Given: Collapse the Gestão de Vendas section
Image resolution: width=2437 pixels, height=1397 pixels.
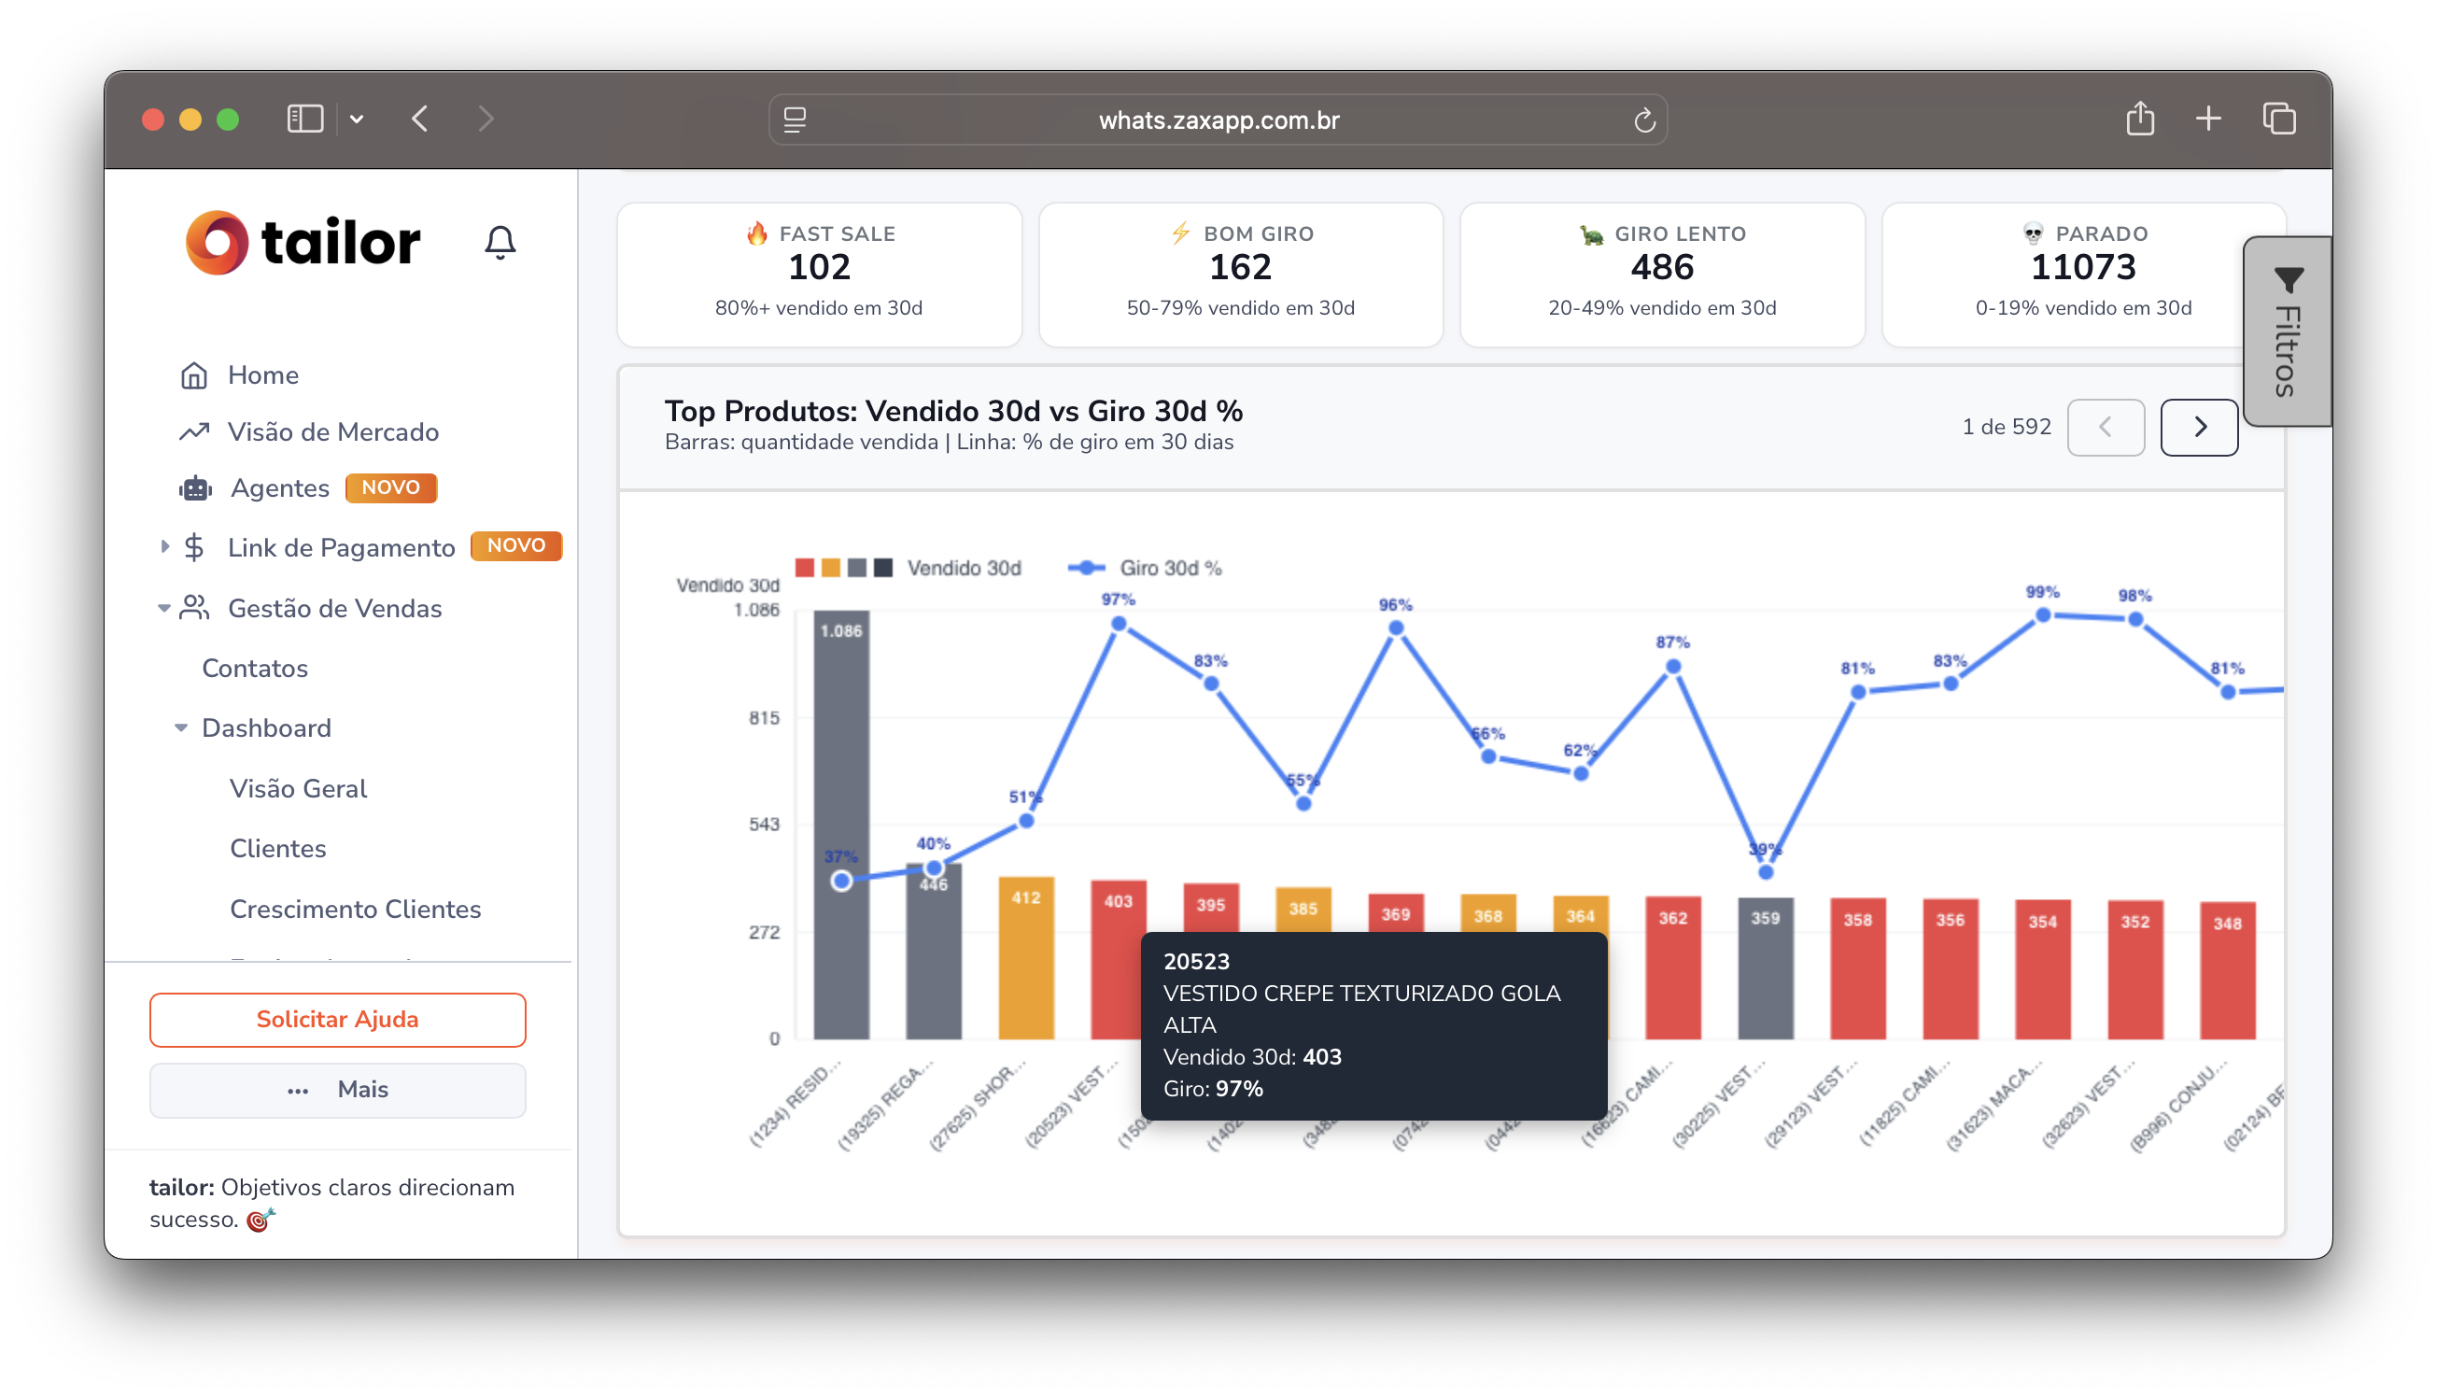Looking at the screenshot, I should pyautogui.click(x=164, y=608).
